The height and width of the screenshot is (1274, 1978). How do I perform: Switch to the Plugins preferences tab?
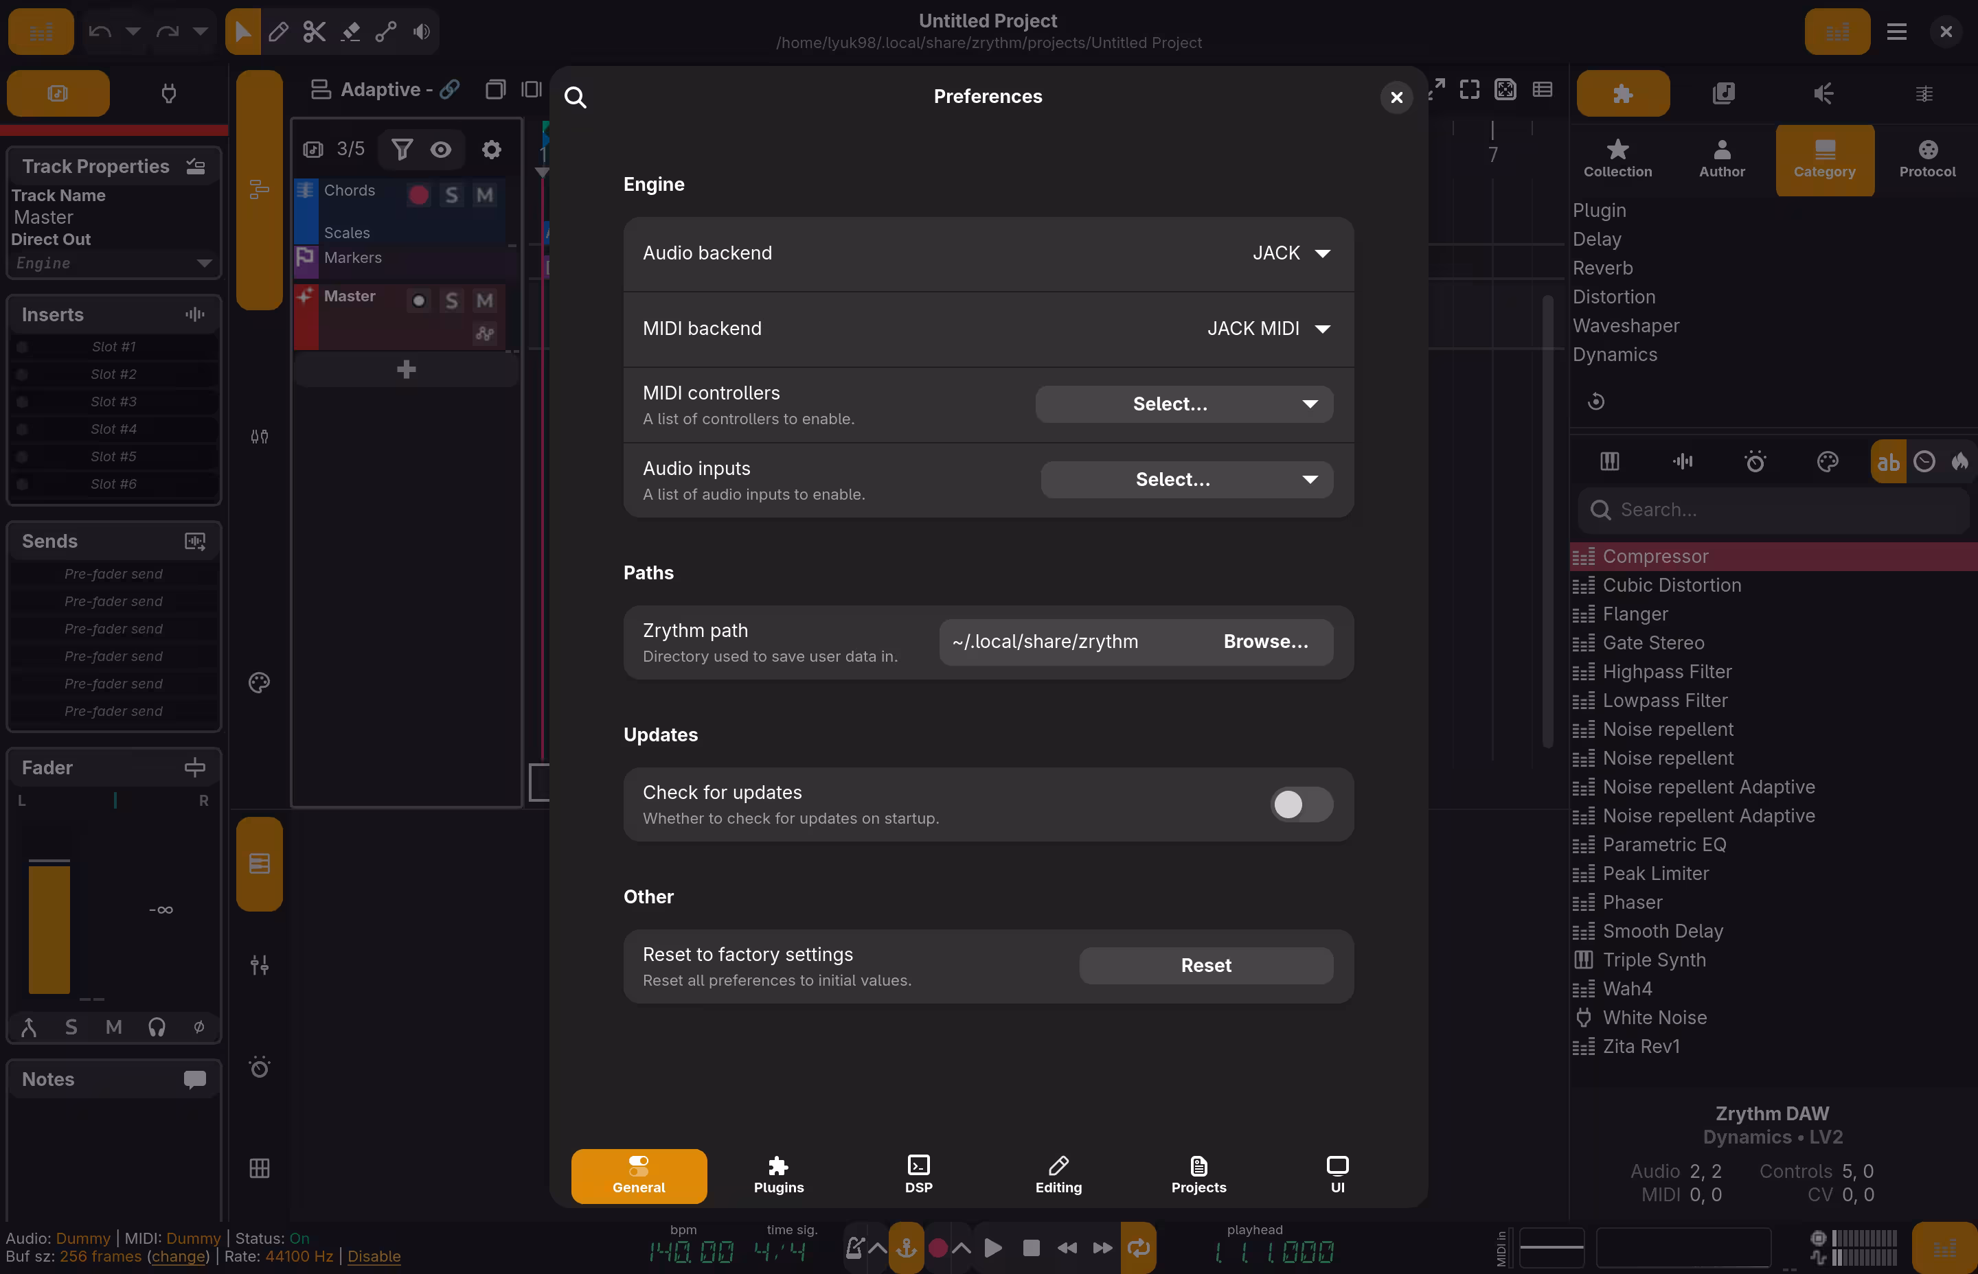(x=777, y=1174)
